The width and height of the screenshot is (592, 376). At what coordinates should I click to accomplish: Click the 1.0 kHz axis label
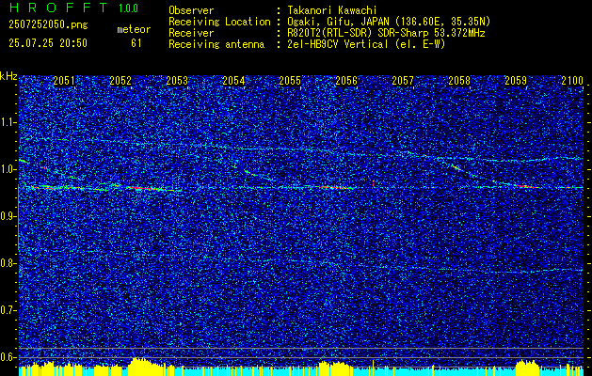pos(8,169)
